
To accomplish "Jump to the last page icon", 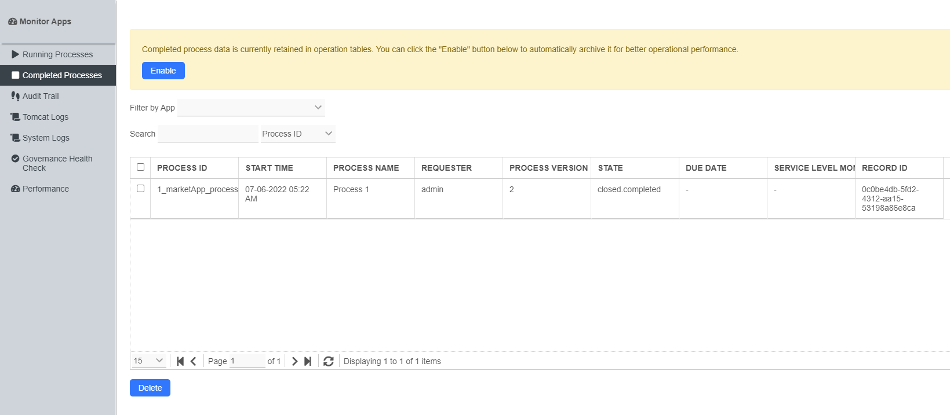I will pos(308,361).
